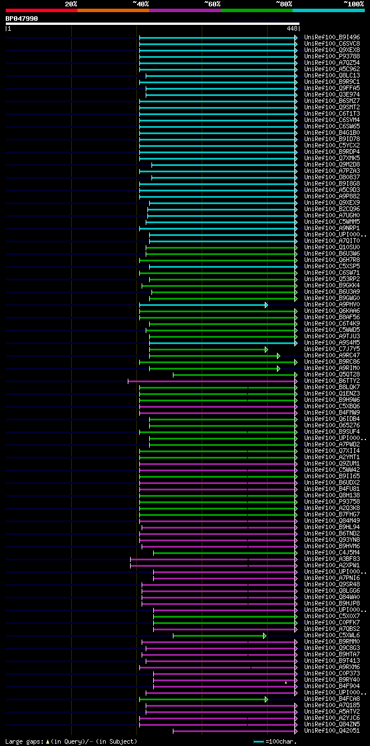Screen dimensions: 370x746
Task: Click the arrowhead ending the B4FCA8 alignment
Action: pos(267,699)
